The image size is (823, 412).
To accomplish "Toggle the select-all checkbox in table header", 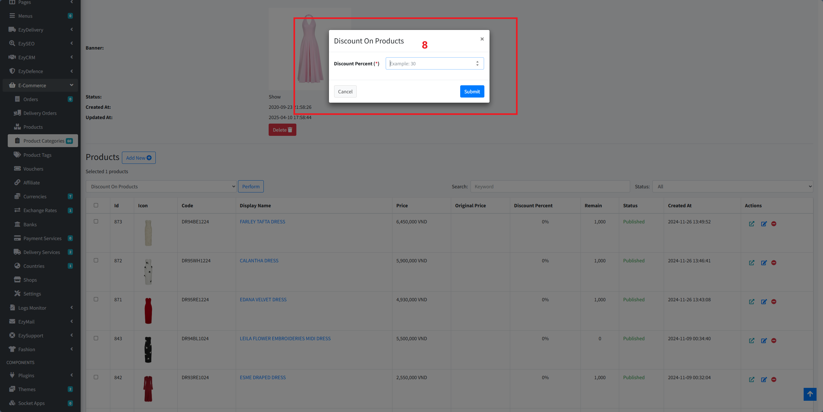I will point(96,205).
